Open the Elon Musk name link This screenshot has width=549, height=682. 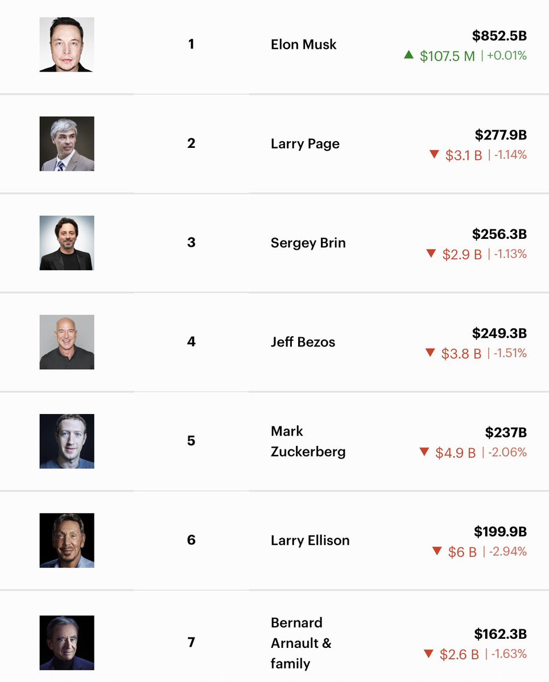(303, 44)
